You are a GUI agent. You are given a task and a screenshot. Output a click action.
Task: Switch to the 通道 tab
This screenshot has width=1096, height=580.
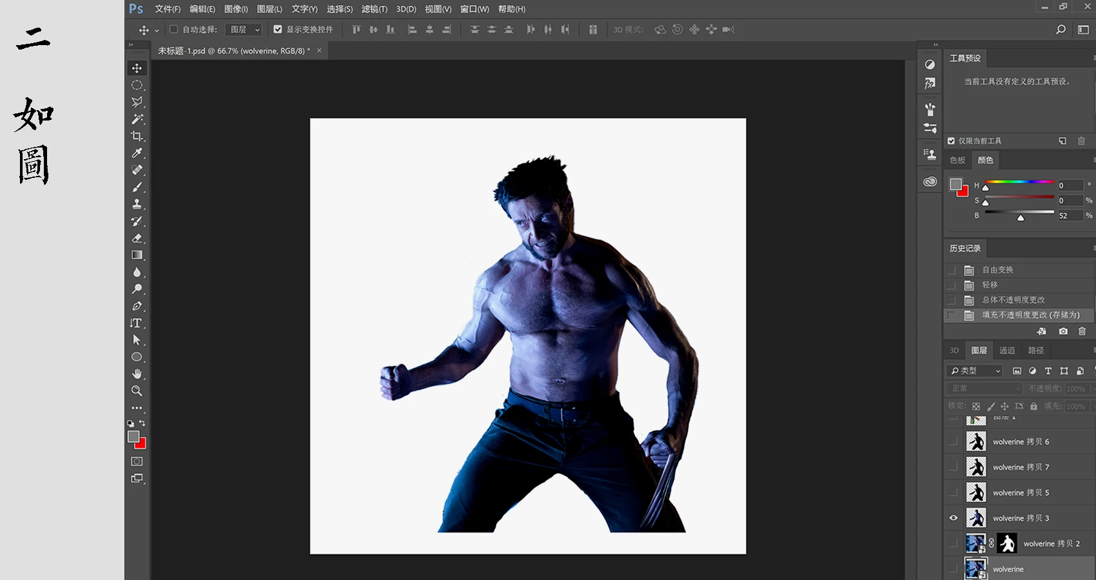pyautogui.click(x=1007, y=351)
